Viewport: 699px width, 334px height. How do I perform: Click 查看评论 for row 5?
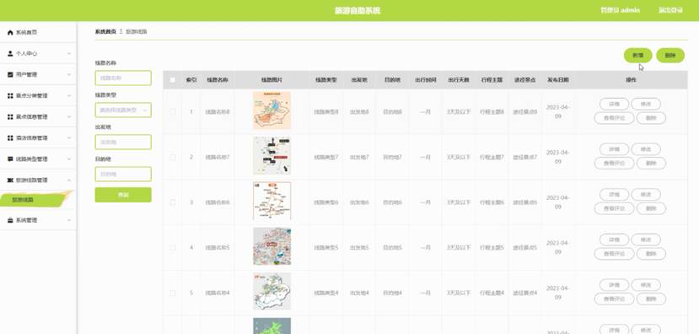(615, 299)
